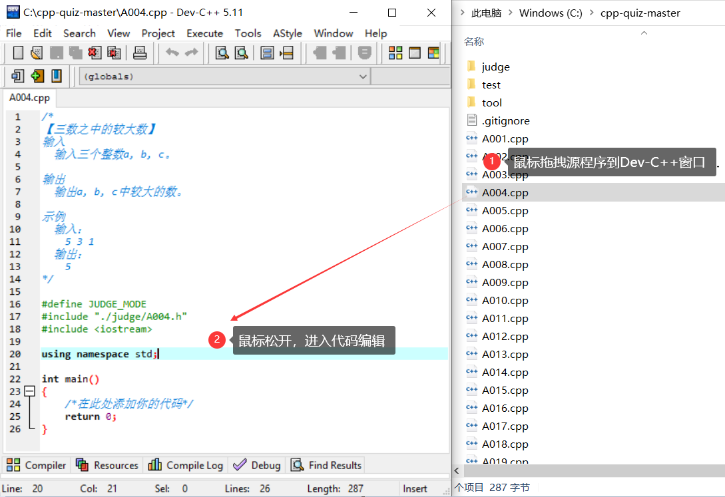725x497 pixels.
Task: Click the New file icon in Dev-C++ toolbar
Action: pyautogui.click(x=18, y=53)
